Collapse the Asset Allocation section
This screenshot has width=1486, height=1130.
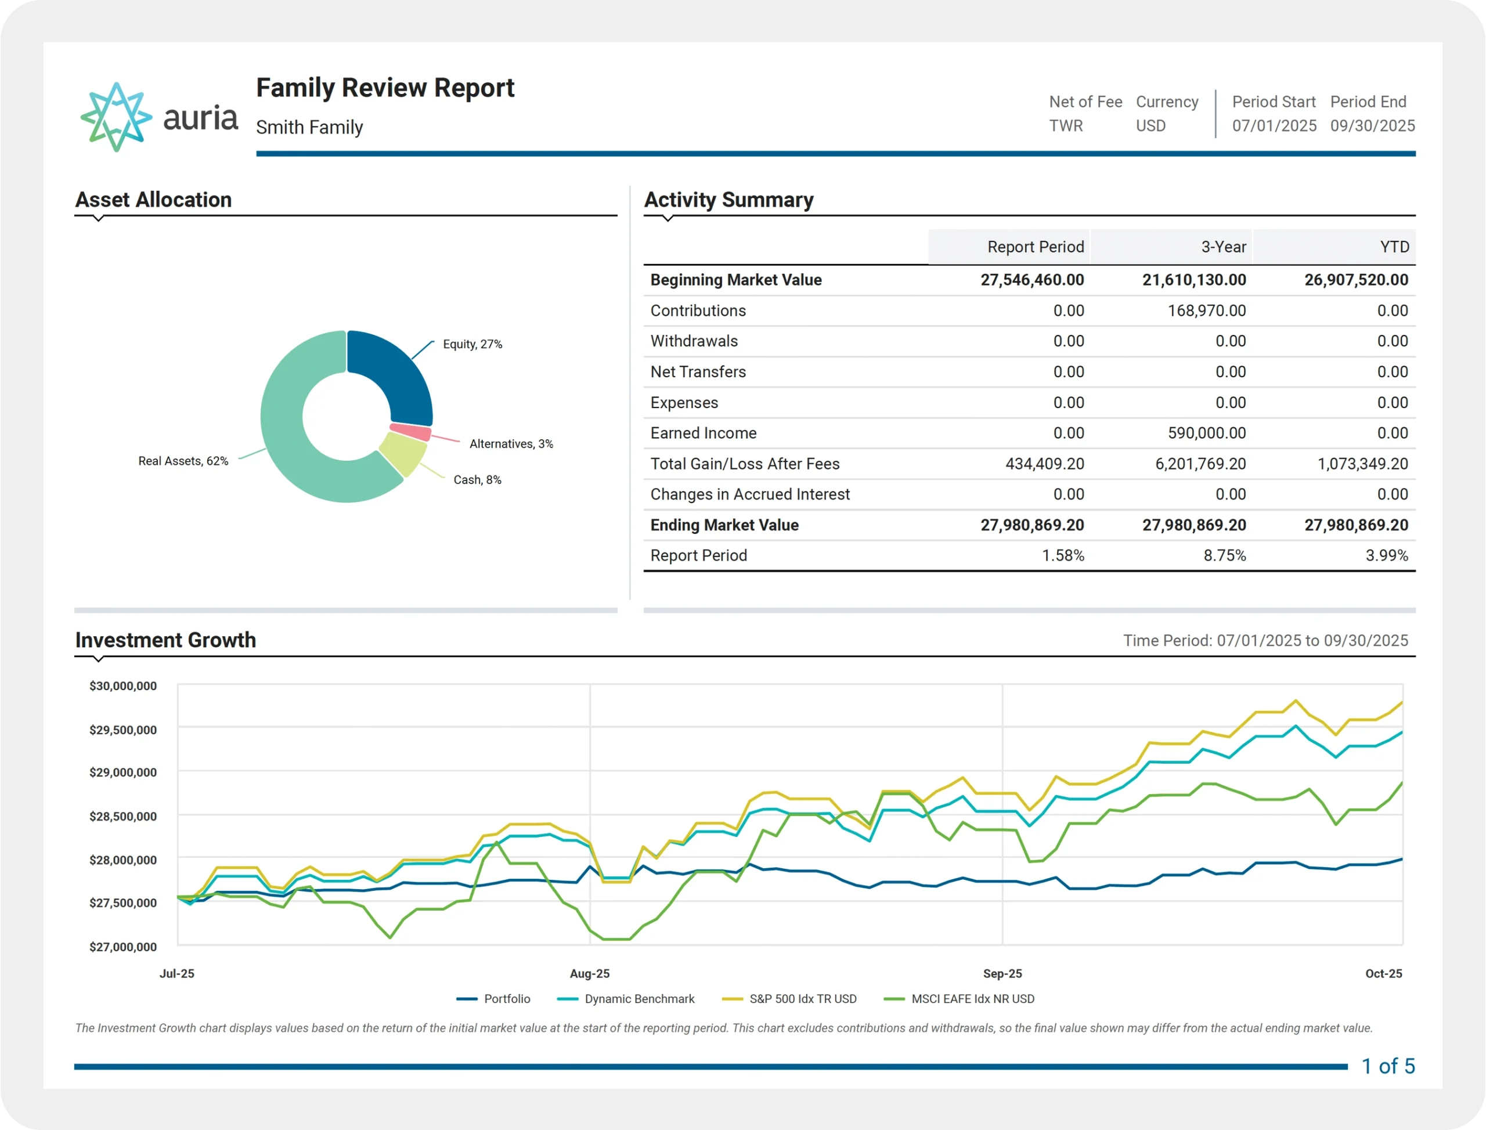(x=99, y=219)
